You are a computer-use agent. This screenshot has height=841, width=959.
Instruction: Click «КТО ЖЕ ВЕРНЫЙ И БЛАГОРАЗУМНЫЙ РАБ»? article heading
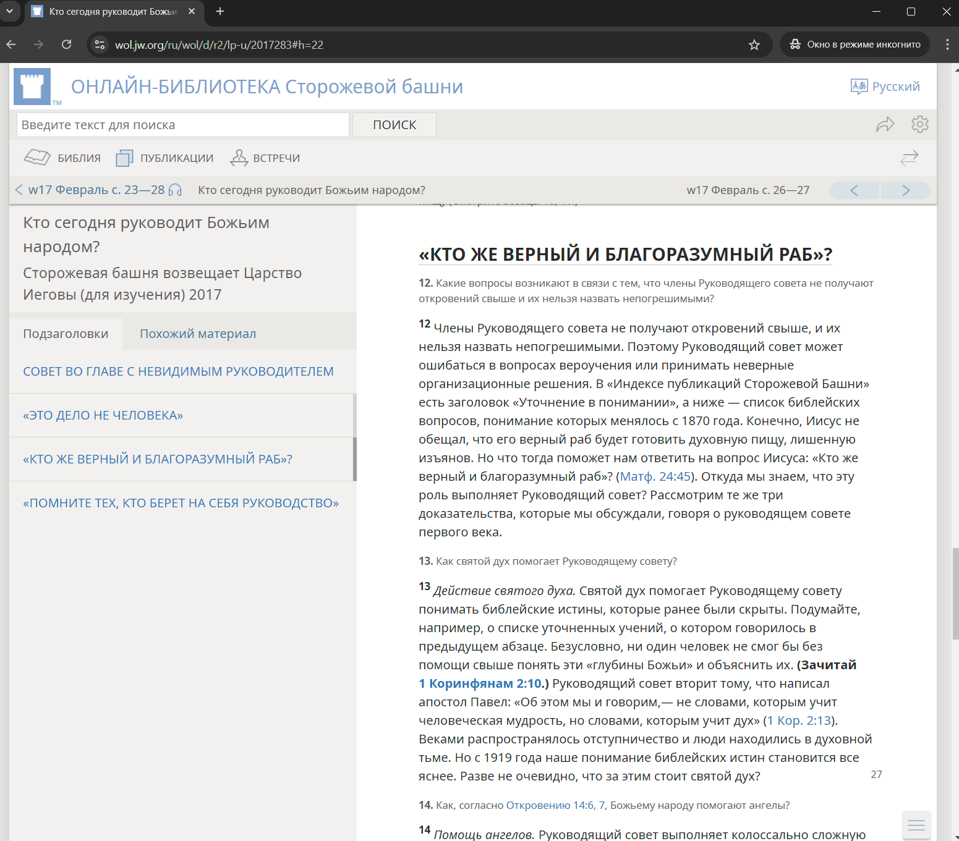(625, 254)
